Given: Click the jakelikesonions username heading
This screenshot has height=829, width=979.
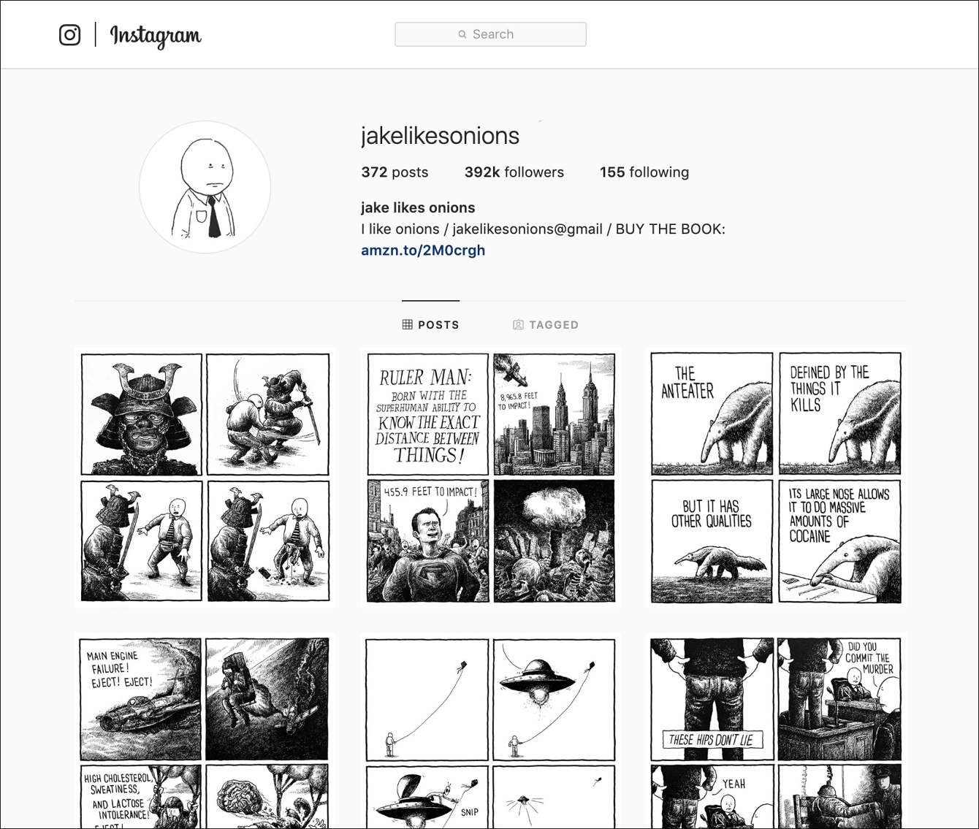Looking at the screenshot, I should point(440,136).
